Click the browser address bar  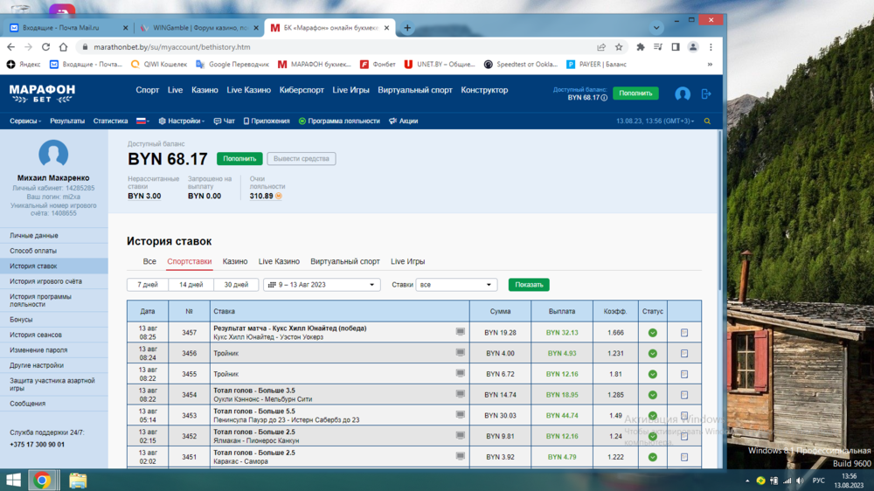332,47
